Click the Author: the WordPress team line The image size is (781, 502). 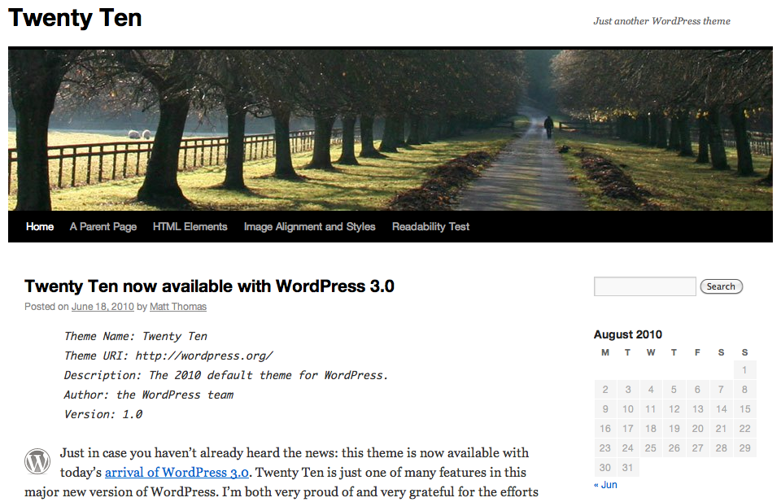148,395
